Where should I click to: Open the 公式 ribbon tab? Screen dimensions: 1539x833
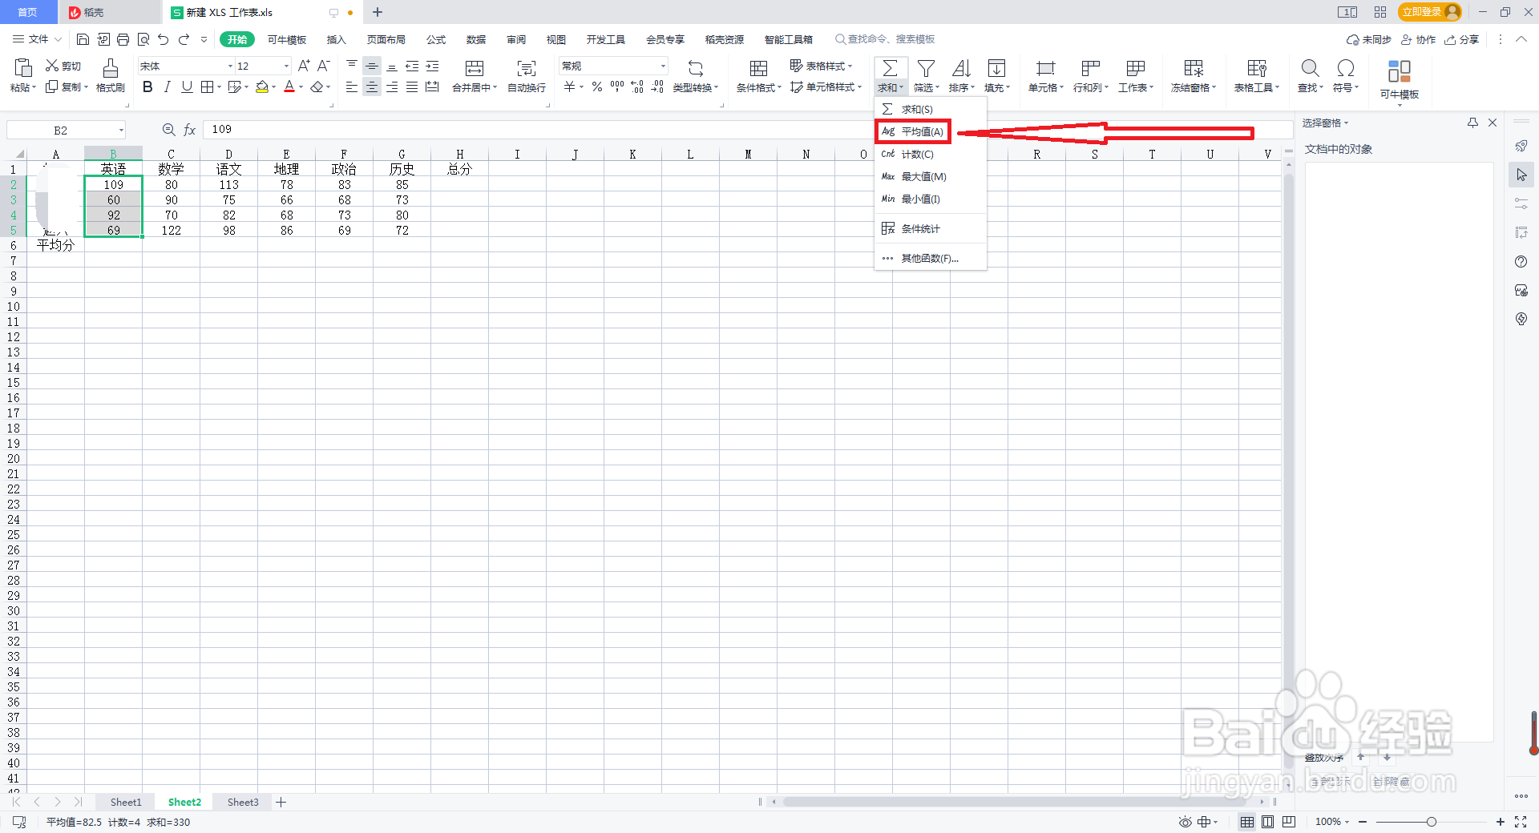[x=436, y=39]
